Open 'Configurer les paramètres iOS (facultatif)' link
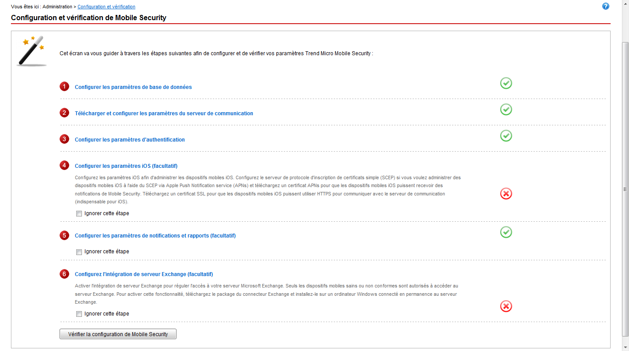629x351 pixels. (x=126, y=166)
